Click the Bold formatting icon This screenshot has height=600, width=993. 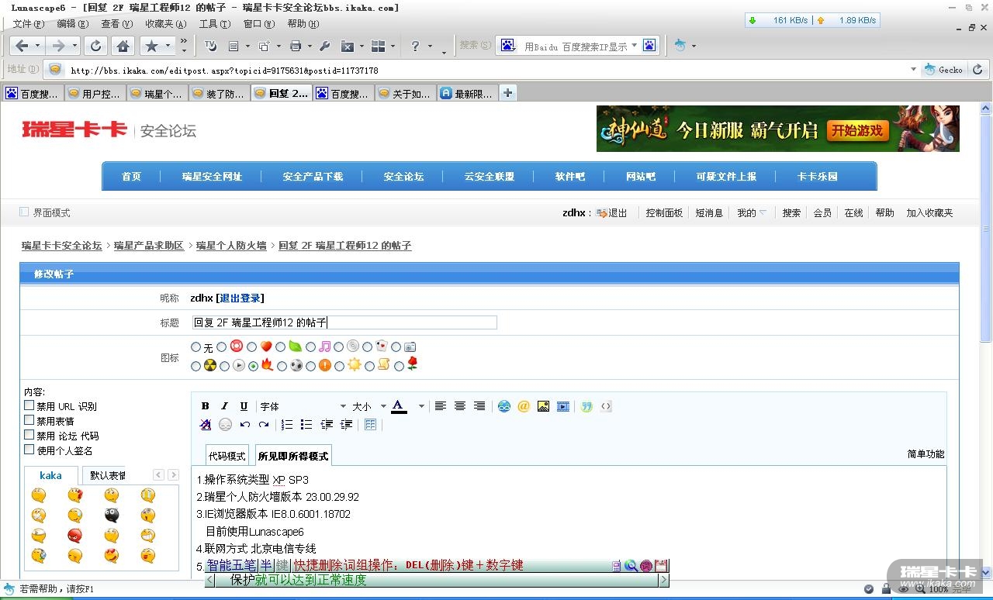point(206,406)
